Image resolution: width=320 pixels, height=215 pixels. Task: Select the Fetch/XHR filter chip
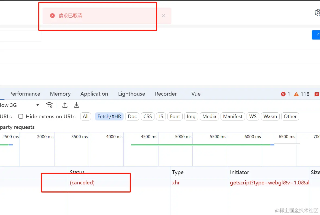click(x=109, y=116)
